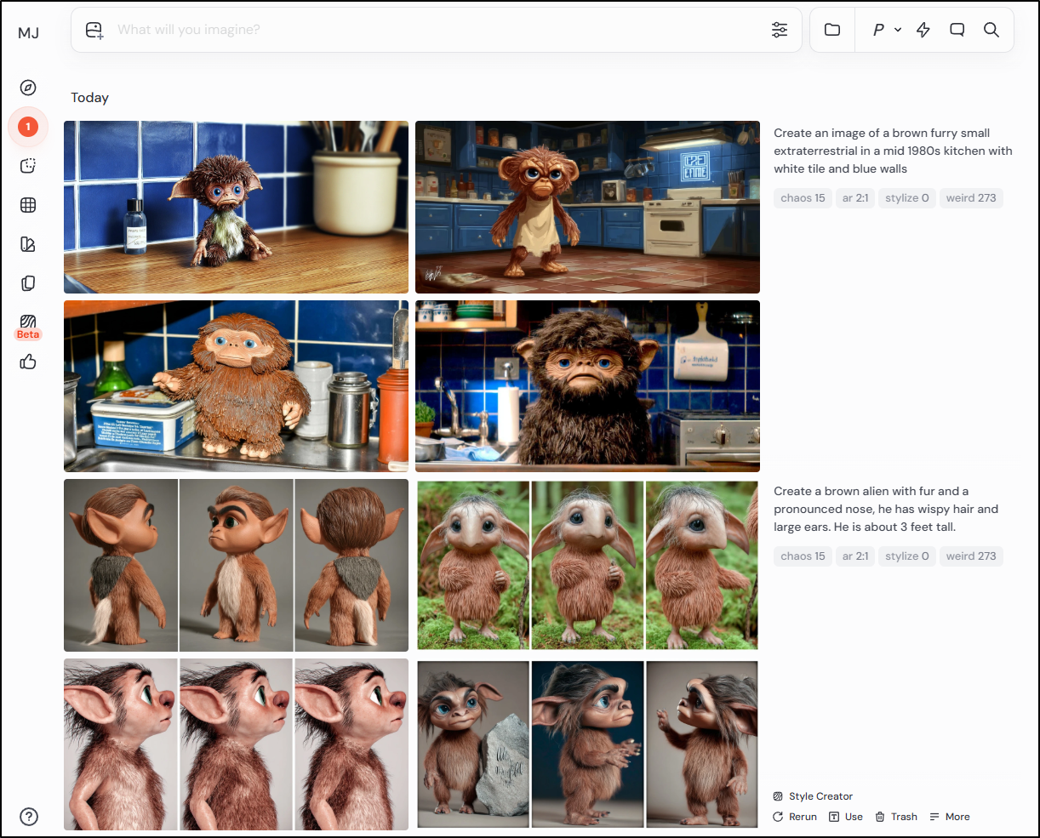Open the Beta feature in the sidebar
The width and height of the screenshot is (1040, 838).
28,324
